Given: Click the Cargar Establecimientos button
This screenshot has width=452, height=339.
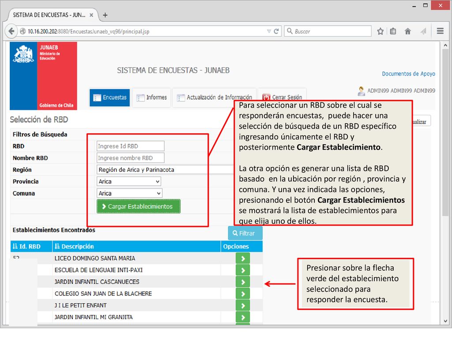Looking at the screenshot, I should [x=138, y=207].
